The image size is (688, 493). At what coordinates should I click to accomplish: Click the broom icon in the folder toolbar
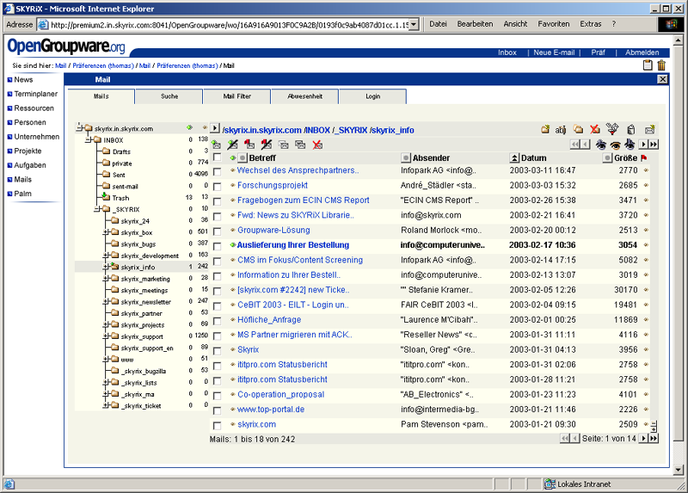tap(612, 129)
